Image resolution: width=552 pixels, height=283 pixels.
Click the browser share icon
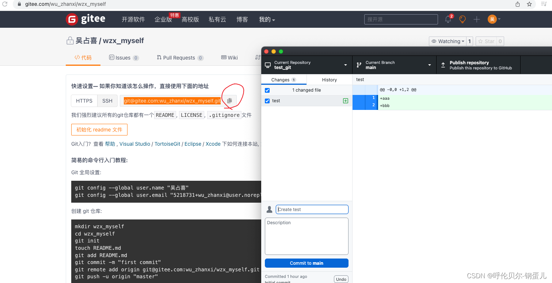[518, 4]
